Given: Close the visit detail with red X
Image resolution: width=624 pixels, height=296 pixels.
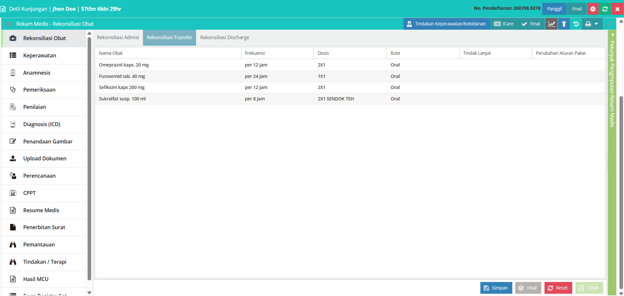Looking at the screenshot, I should click(617, 9).
